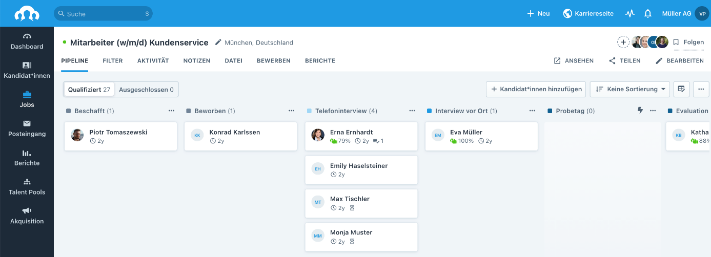
Task: Click the Suche search field
Action: pos(103,14)
